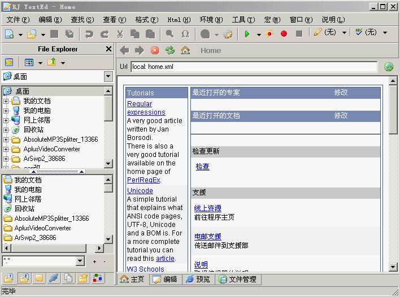Click the Home house icon in browser bar
The height and width of the screenshot is (297, 400).
tap(185, 50)
